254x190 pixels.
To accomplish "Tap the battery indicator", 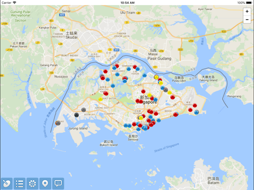I will click(249, 3).
